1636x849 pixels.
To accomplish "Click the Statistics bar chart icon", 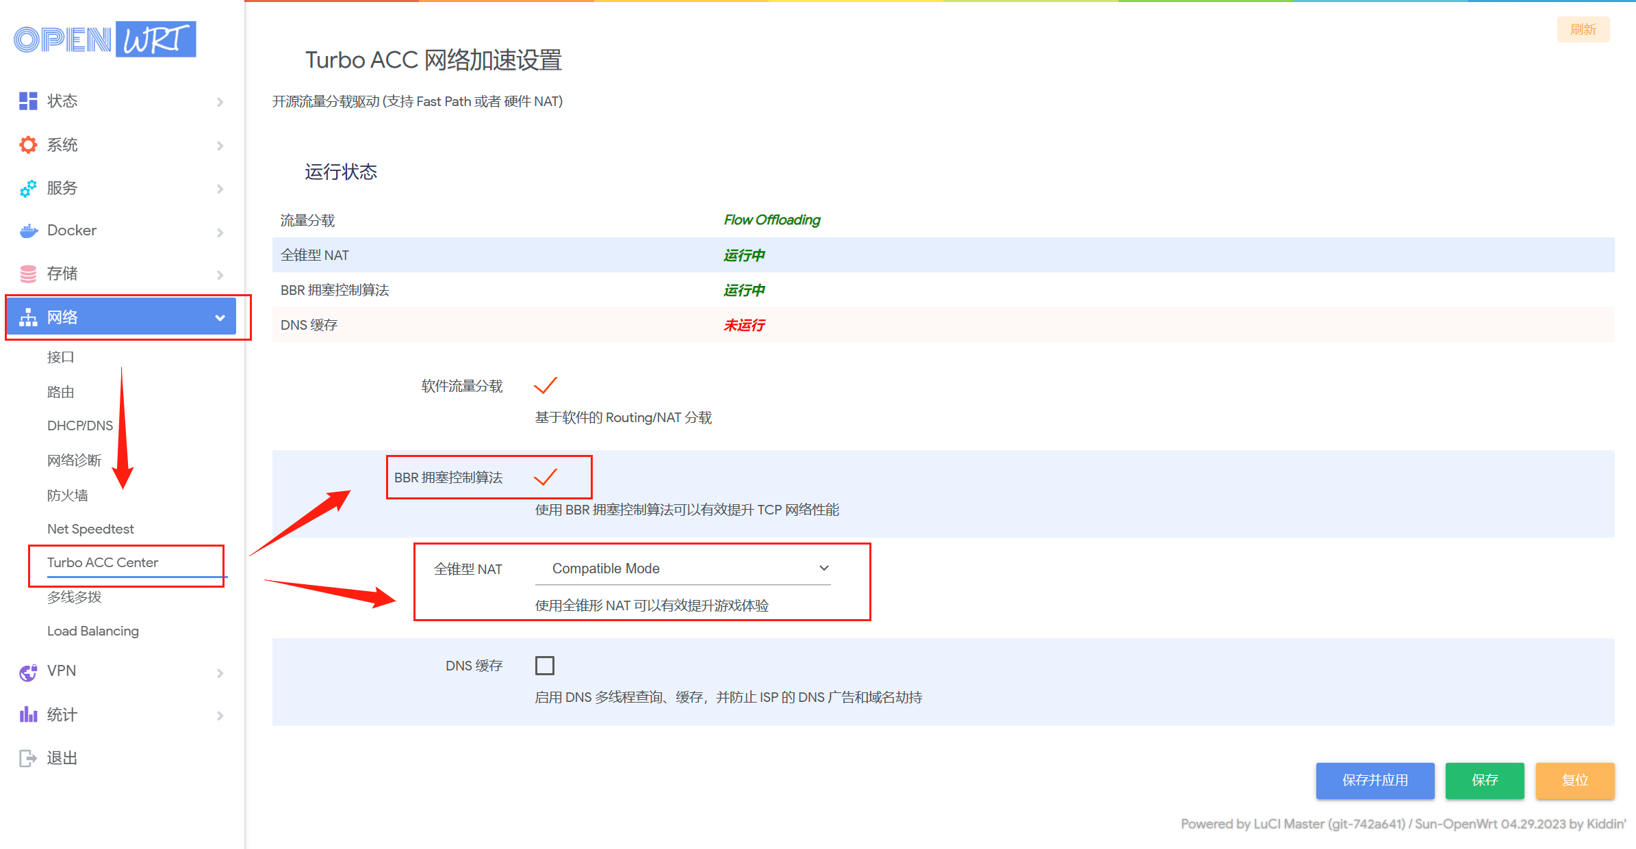I will [x=28, y=715].
